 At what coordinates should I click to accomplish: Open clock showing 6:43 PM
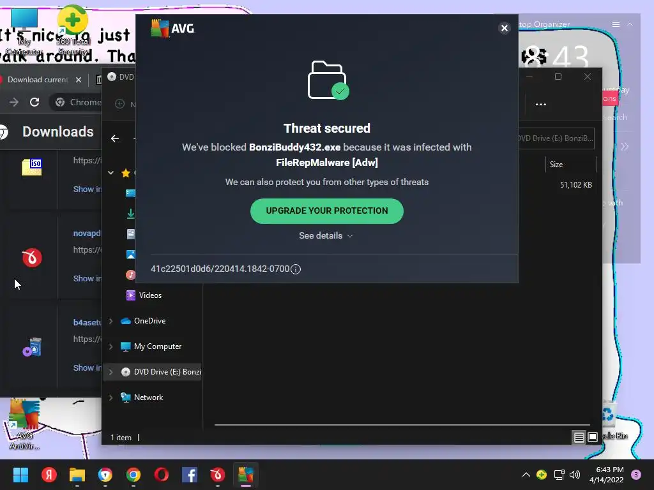point(606,475)
